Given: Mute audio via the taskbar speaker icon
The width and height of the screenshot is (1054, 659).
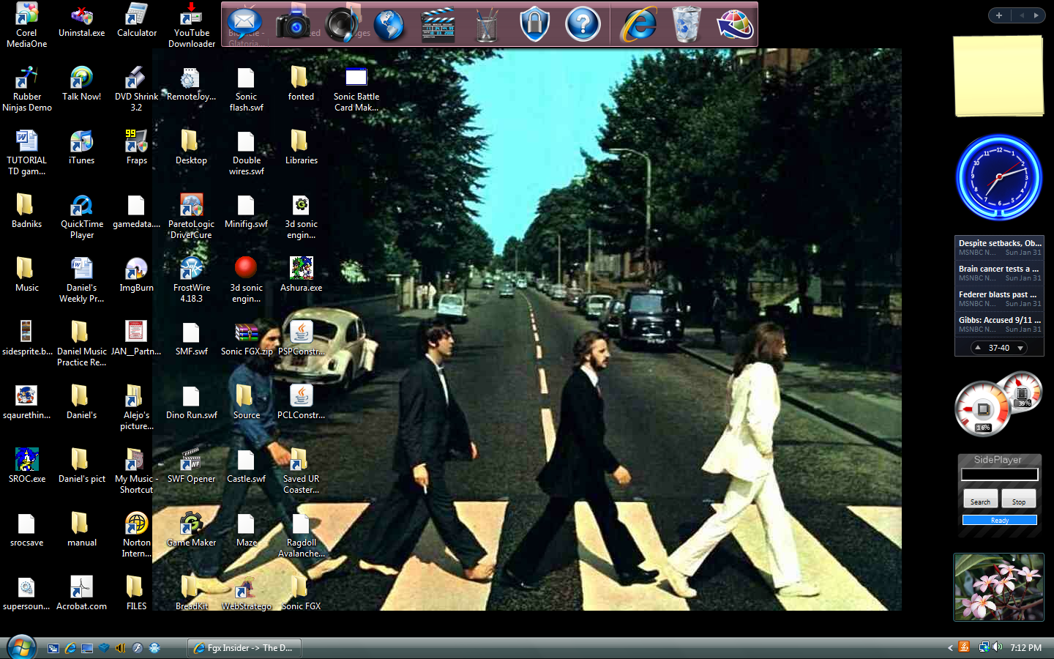Looking at the screenshot, I should pos(998,647).
